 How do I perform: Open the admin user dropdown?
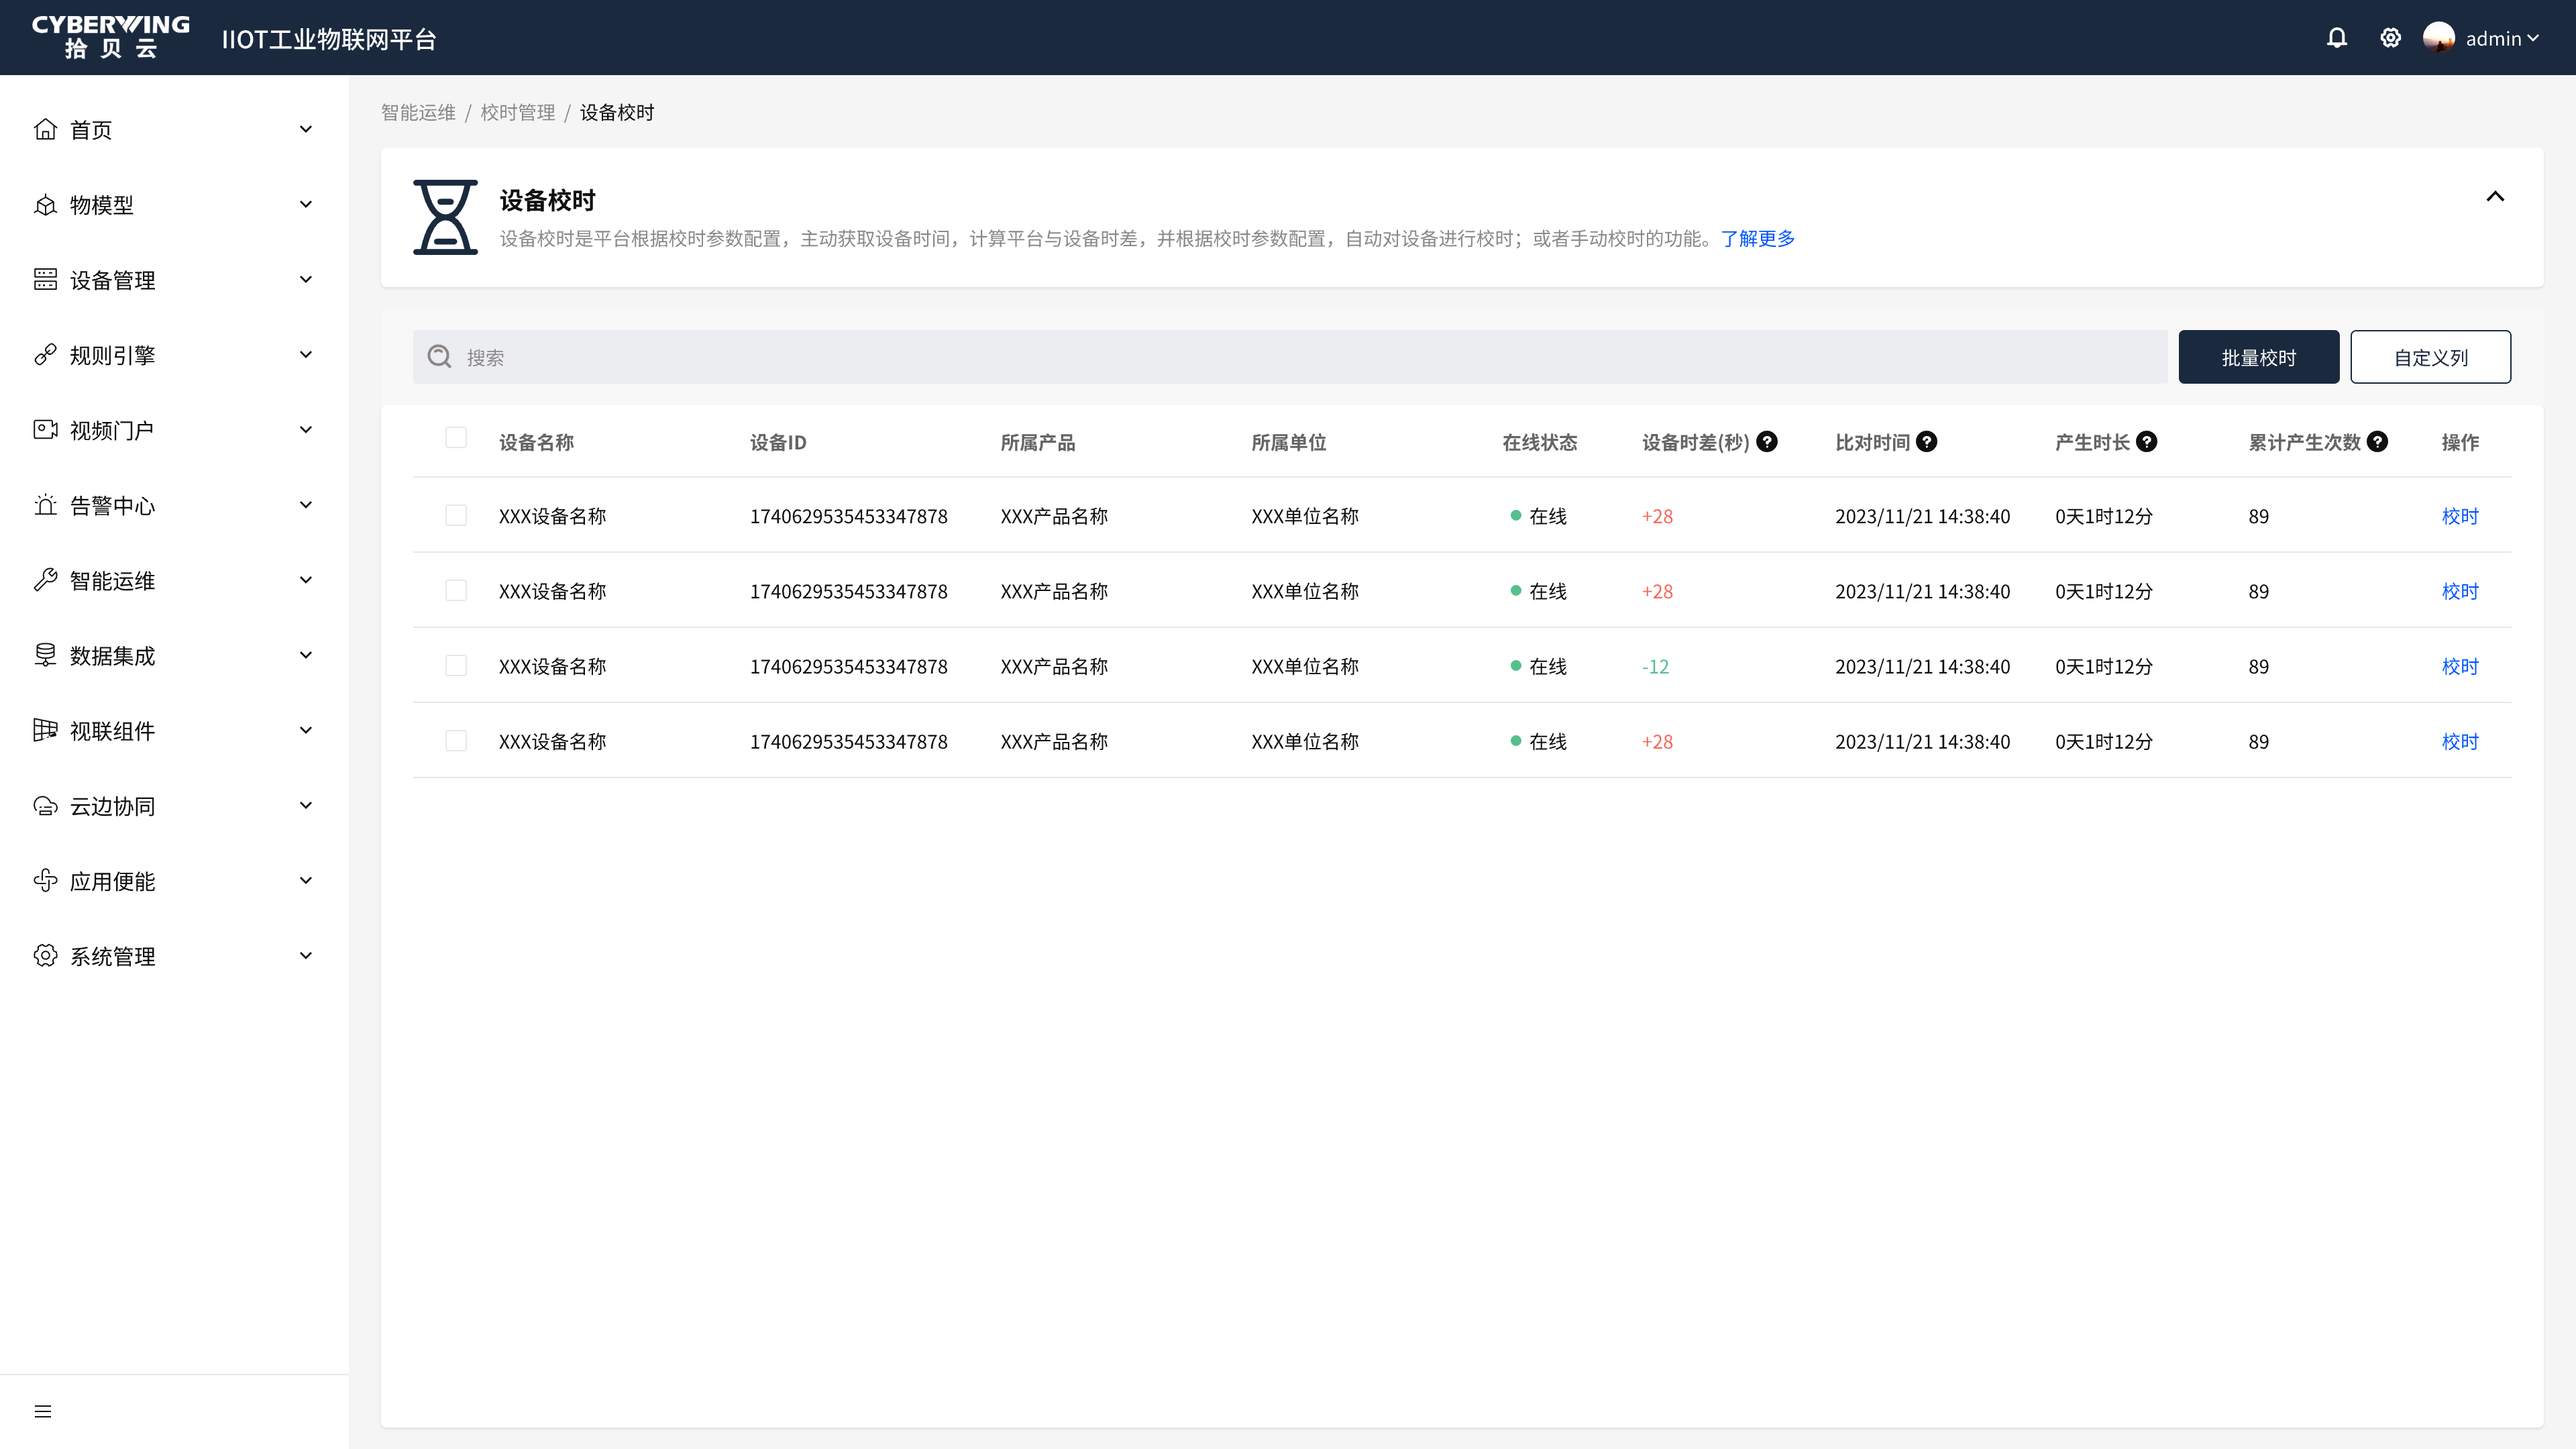pyautogui.click(x=2501, y=38)
